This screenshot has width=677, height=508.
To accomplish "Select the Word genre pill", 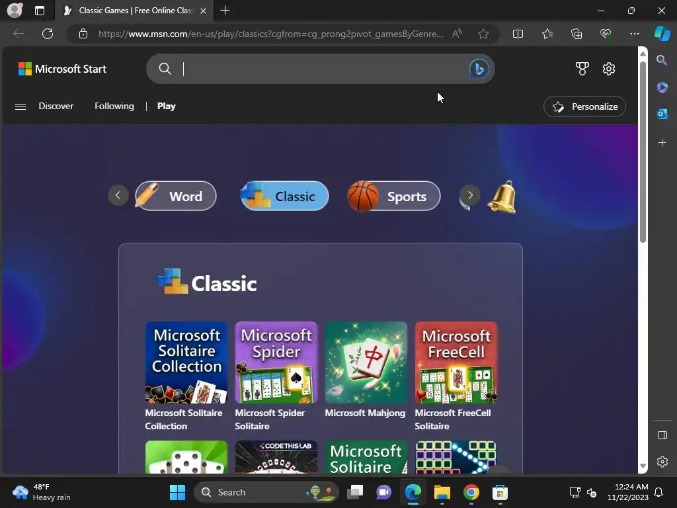I will click(175, 196).
